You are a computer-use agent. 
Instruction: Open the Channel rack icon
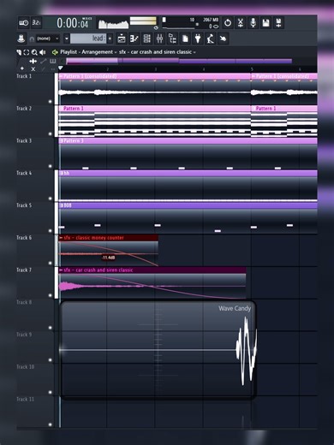[146, 39]
